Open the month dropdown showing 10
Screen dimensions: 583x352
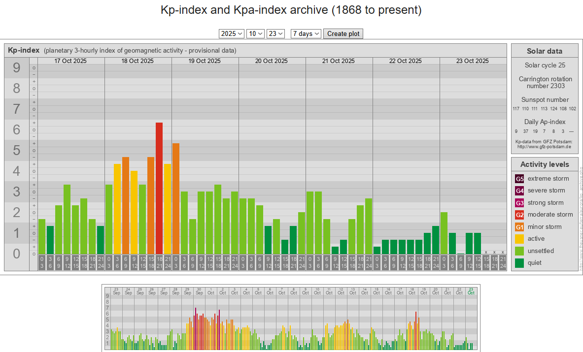point(255,33)
